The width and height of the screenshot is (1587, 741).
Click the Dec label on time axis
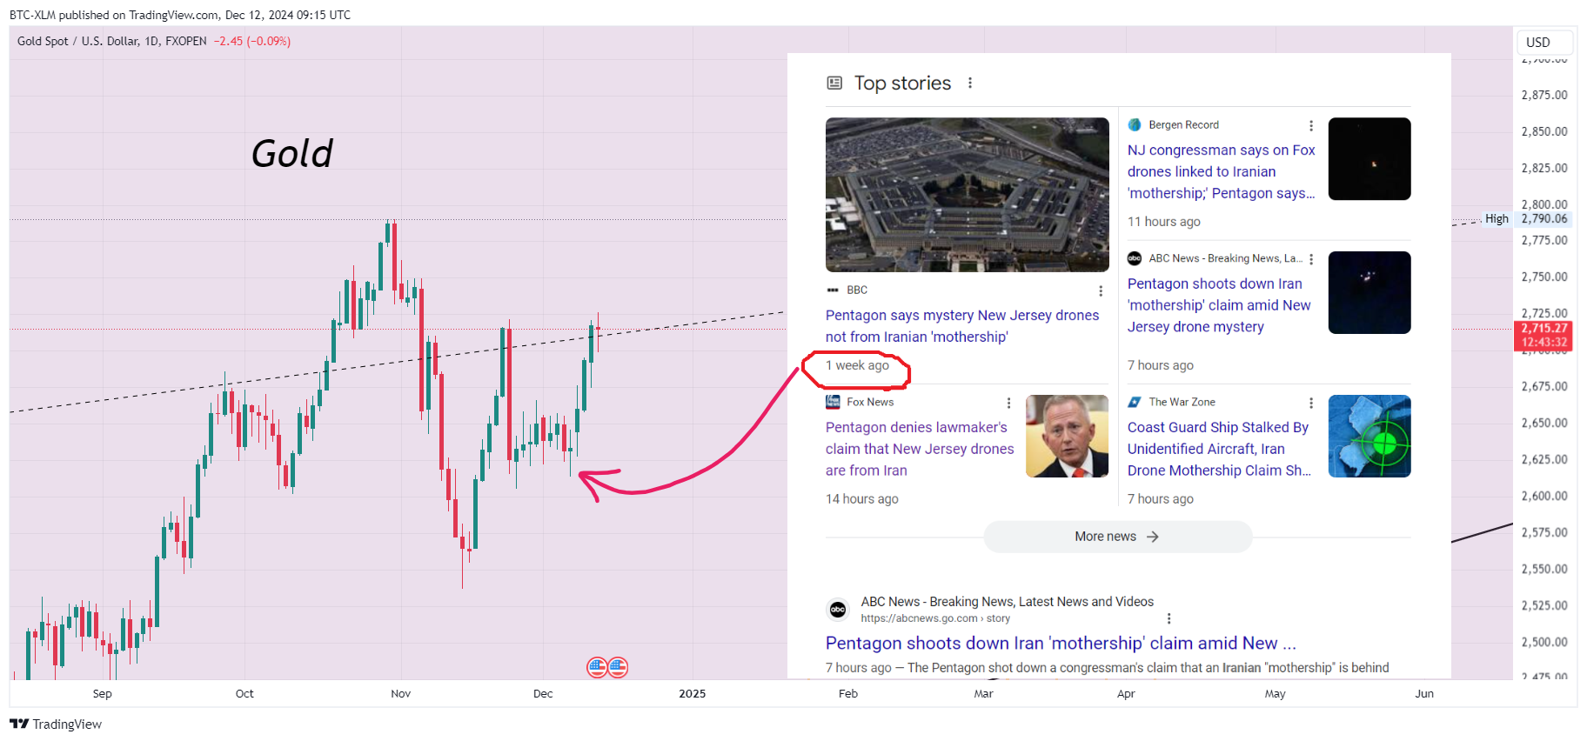point(543,693)
